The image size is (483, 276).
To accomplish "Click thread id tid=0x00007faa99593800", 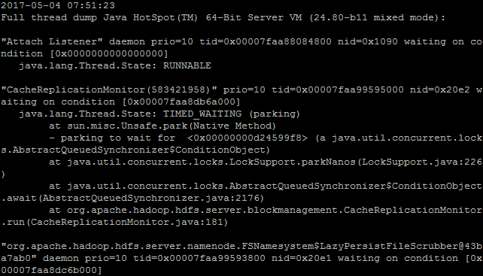I will click(199, 258).
